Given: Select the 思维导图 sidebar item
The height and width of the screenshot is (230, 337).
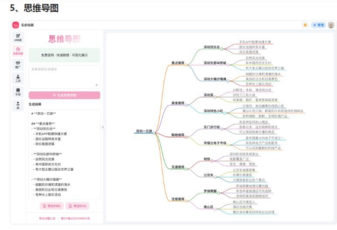Looking at the screenshot, I should [18, 51].
